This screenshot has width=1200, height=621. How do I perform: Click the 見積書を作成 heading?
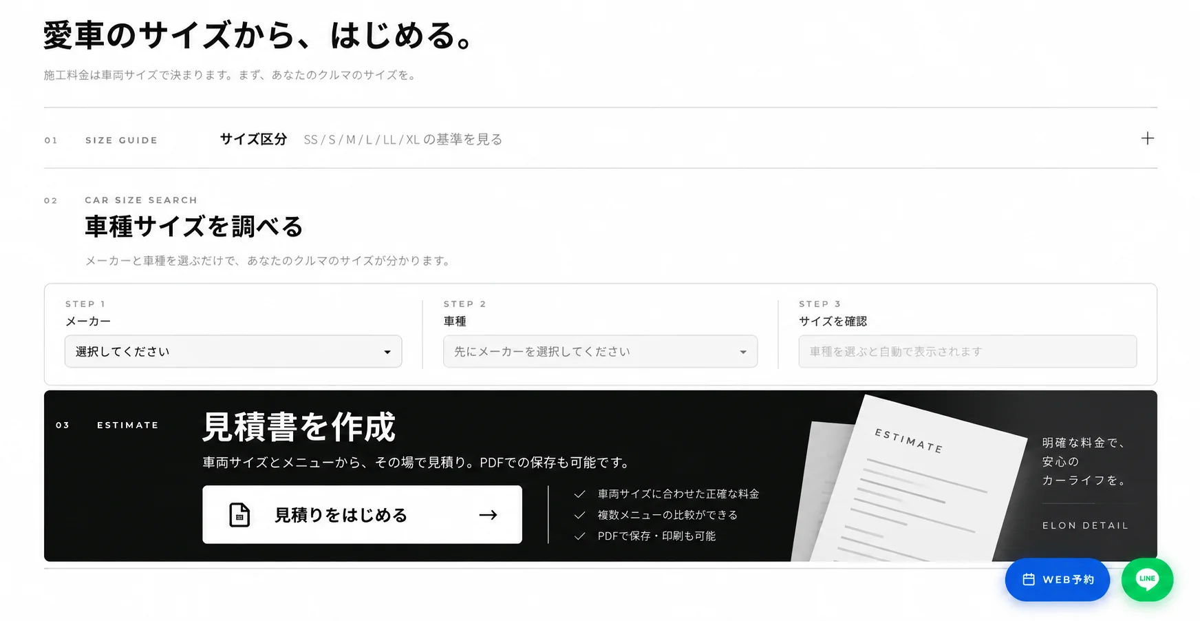299,427
